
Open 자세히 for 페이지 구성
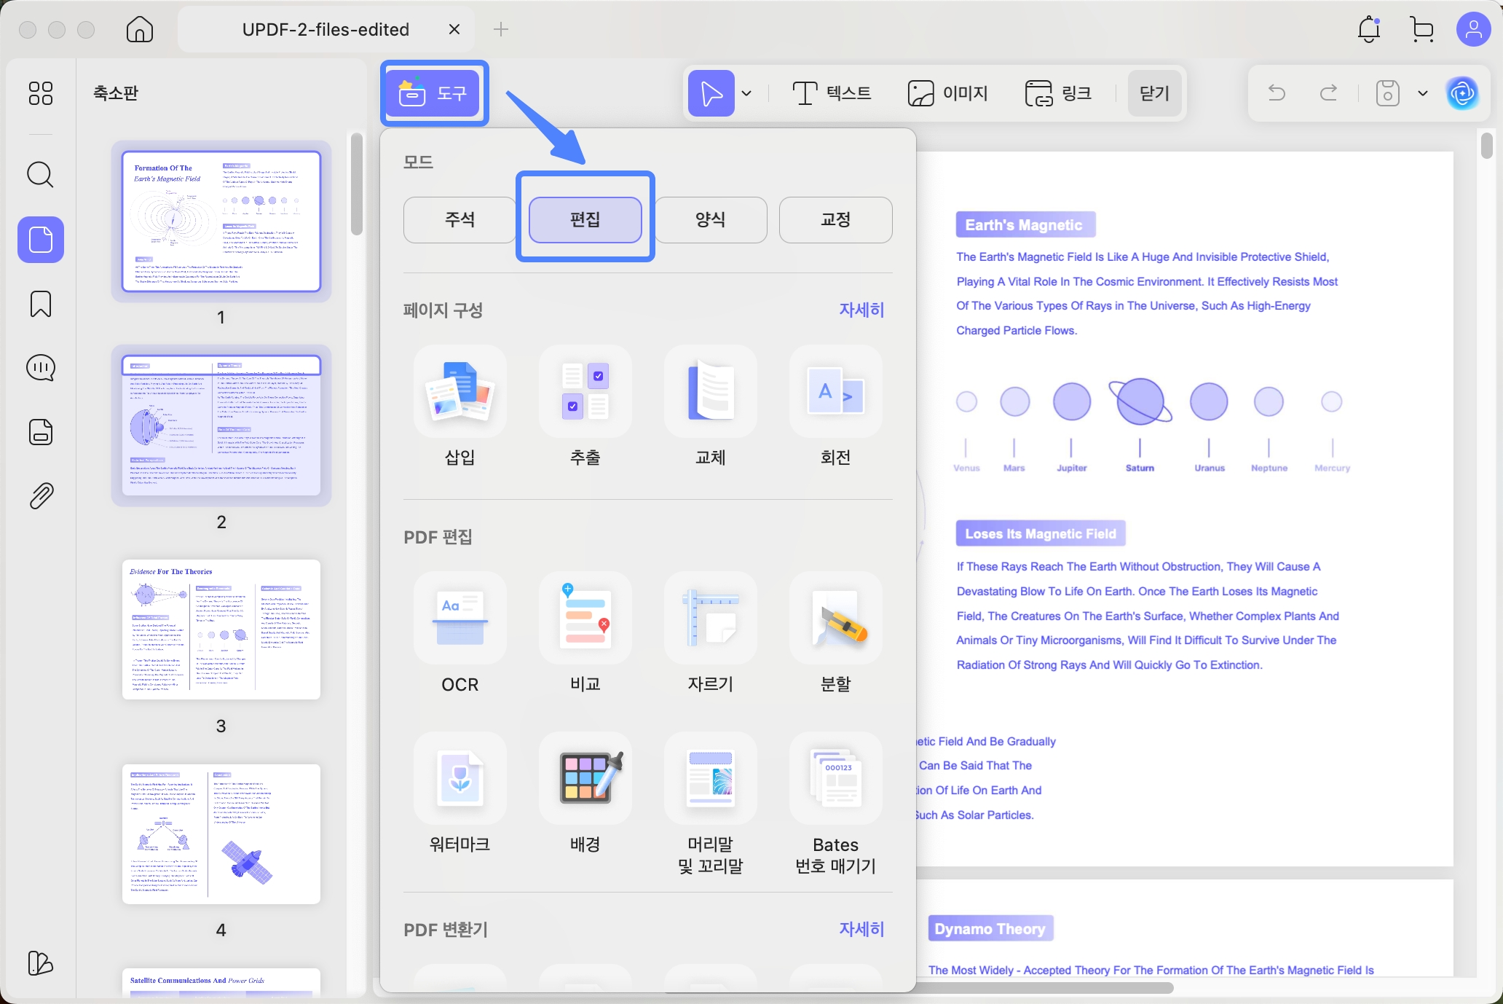click(861, 310)
